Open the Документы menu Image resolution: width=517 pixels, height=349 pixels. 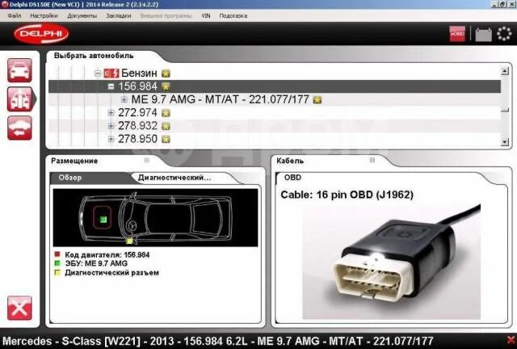coord(82,16)
